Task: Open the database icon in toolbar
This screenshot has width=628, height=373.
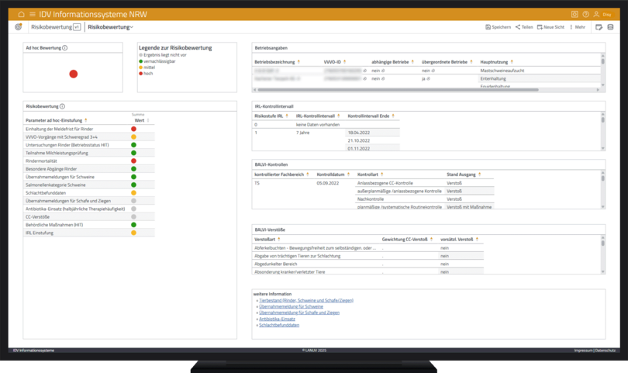Action: 610,27
